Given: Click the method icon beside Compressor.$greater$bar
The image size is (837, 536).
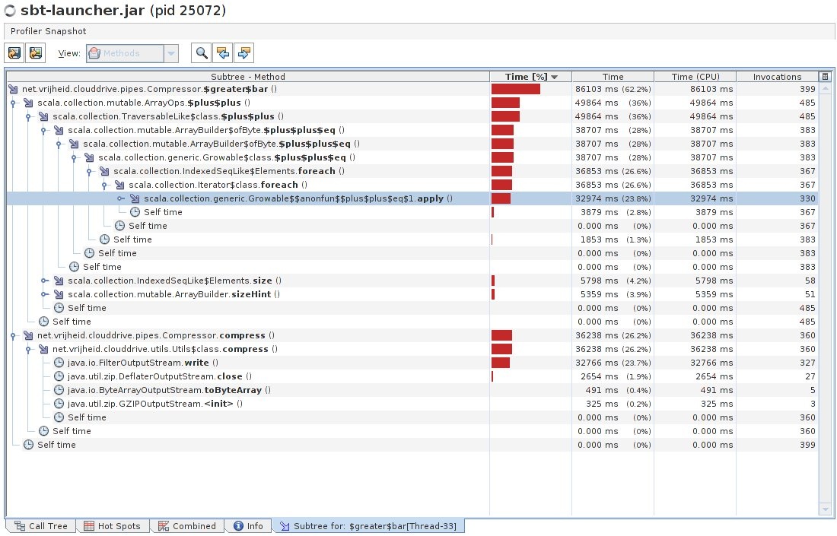Looking at the screenshot, I should (x=13, y=89).
